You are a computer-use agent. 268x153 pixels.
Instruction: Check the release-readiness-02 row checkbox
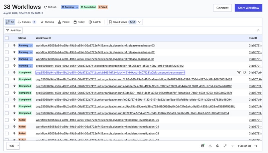(7, 52)
